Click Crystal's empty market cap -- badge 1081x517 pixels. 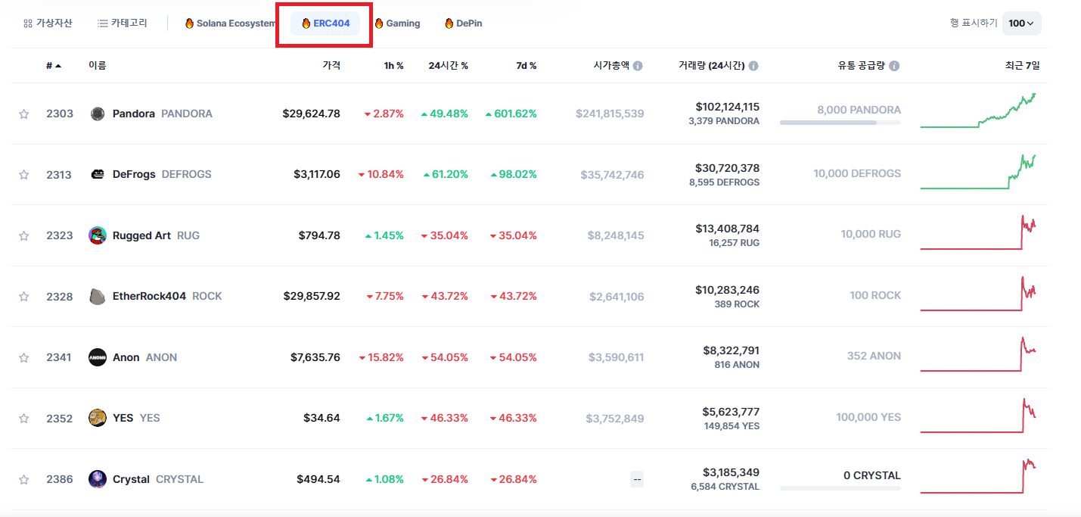[x=637, y=479]
